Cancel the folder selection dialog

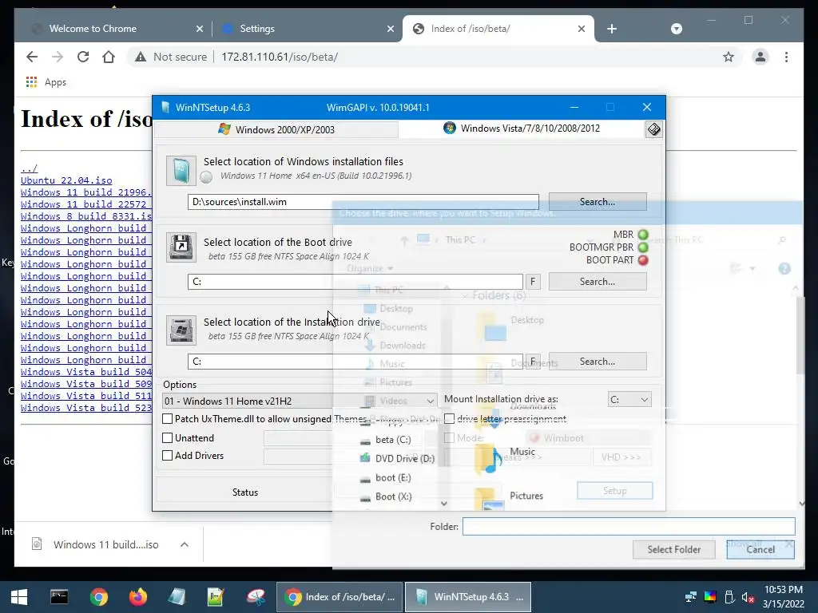(x=760, y=549)
